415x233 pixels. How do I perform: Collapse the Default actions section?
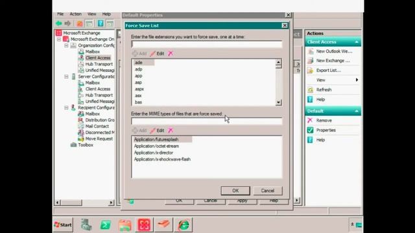357,111
